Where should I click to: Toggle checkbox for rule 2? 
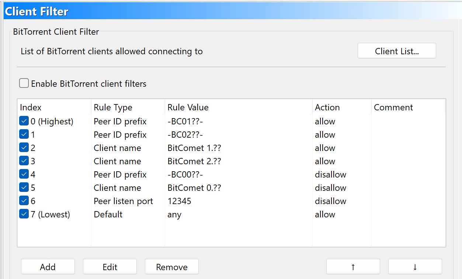click(x=24, y=148)
